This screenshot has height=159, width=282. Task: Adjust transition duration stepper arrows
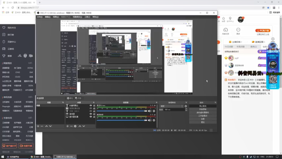186,110
